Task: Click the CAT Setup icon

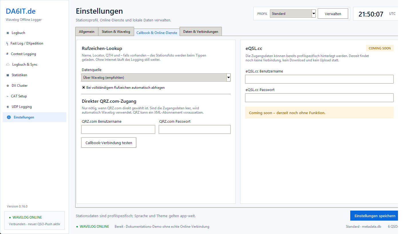Action: (x=7, y=96)
